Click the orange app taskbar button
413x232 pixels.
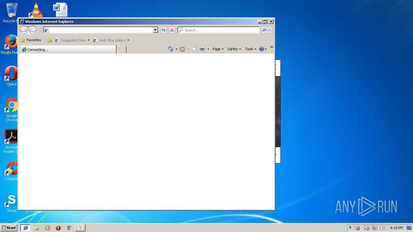tap(80, 228)
